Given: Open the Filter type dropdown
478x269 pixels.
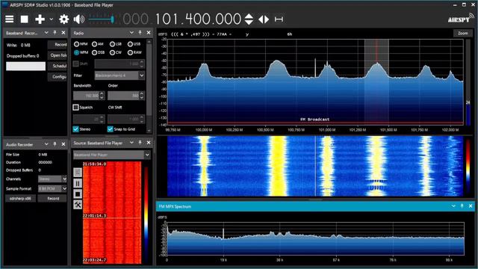Looking at the screenshot, I should 119,75.
